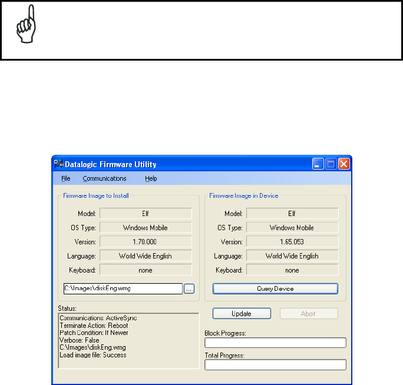
Task: Minimize the Firmware Utility window
Action: 318,164
